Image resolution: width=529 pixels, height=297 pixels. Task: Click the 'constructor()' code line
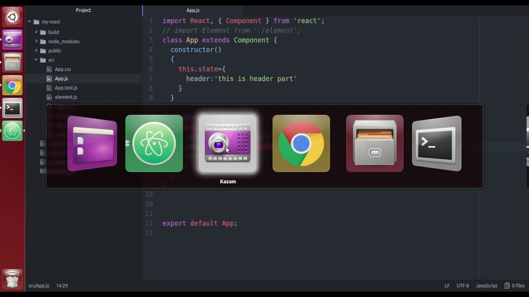point(196,49)
